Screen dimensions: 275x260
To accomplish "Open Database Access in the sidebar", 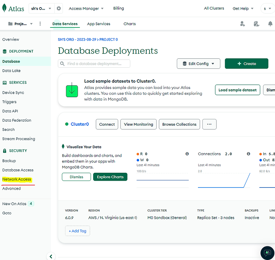I will 18,170.
